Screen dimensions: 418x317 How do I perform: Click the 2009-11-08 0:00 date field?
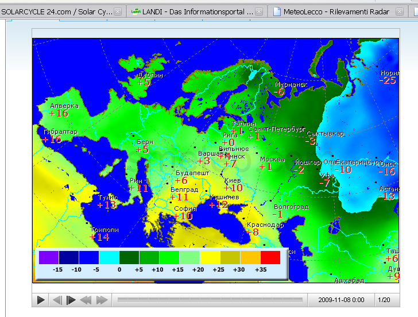[341, 300]
